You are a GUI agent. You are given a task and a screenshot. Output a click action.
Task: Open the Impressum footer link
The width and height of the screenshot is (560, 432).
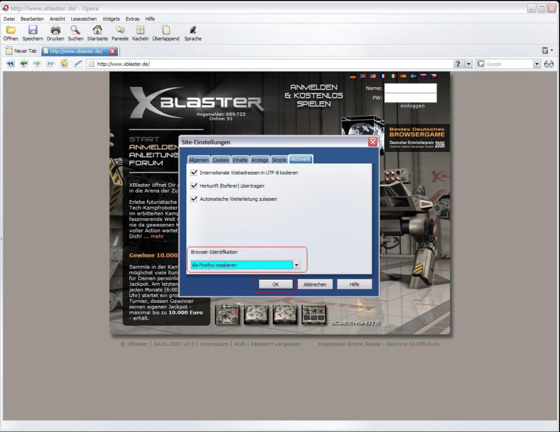coord(214,344)
